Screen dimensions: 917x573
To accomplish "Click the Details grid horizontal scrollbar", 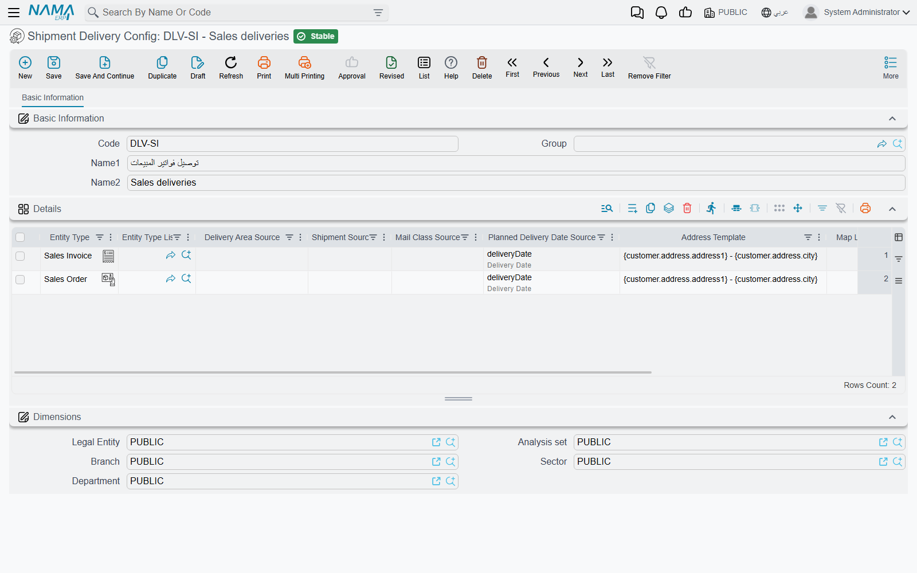I will pyautogui.click(x=333, y=372).
